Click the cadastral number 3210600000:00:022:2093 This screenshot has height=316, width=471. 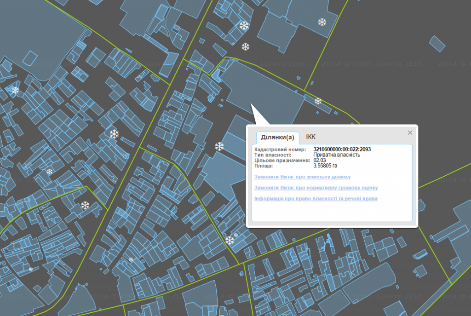[342, 149]
